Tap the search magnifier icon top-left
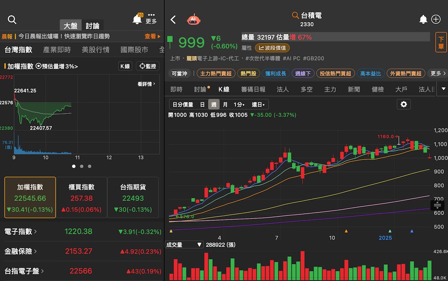This screenshot has height=281, width=448. [12, 19]
